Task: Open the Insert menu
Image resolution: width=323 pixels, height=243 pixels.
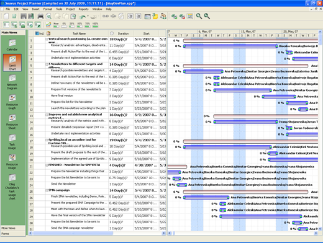Action: coord(35,9)
